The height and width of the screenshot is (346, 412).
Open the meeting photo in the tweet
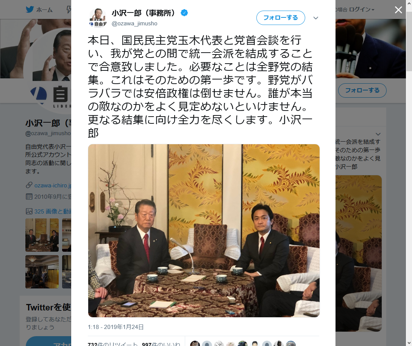[204, 231]
